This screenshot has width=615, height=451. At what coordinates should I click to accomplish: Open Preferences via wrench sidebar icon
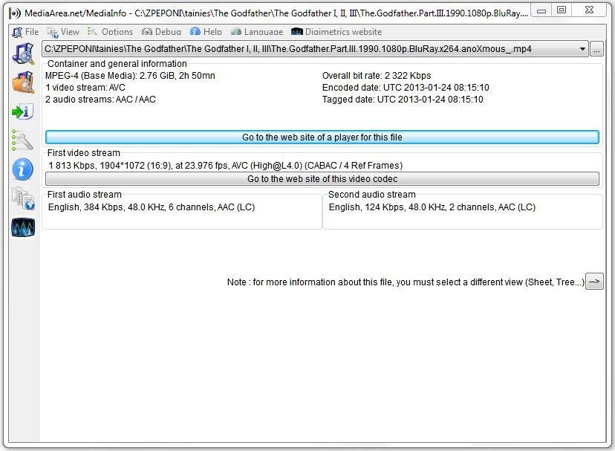[x=23, y=140]
